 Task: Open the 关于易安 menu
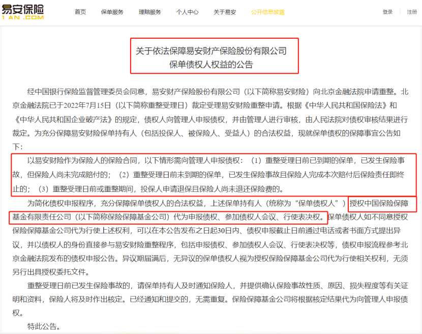225,12
